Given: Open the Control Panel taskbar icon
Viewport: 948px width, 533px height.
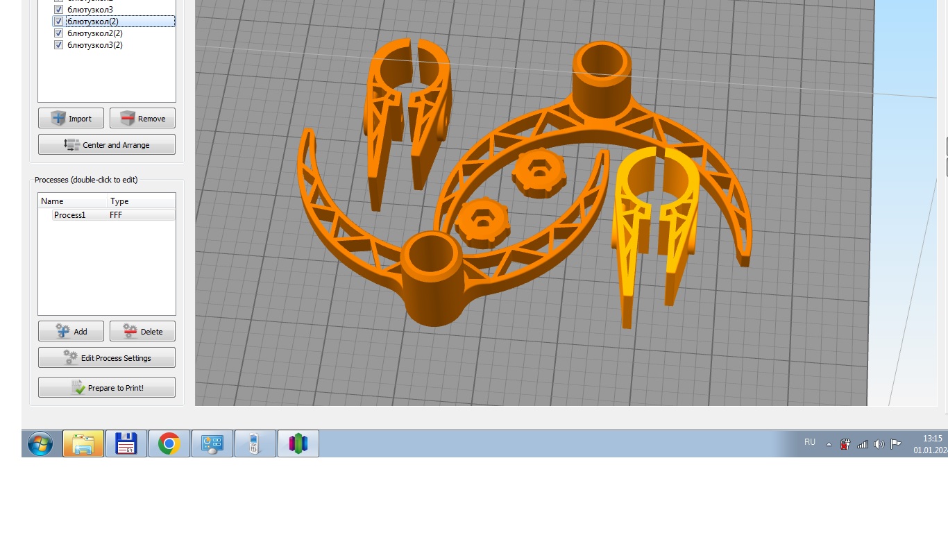Looking at the screenshot, I should [212, 443].
